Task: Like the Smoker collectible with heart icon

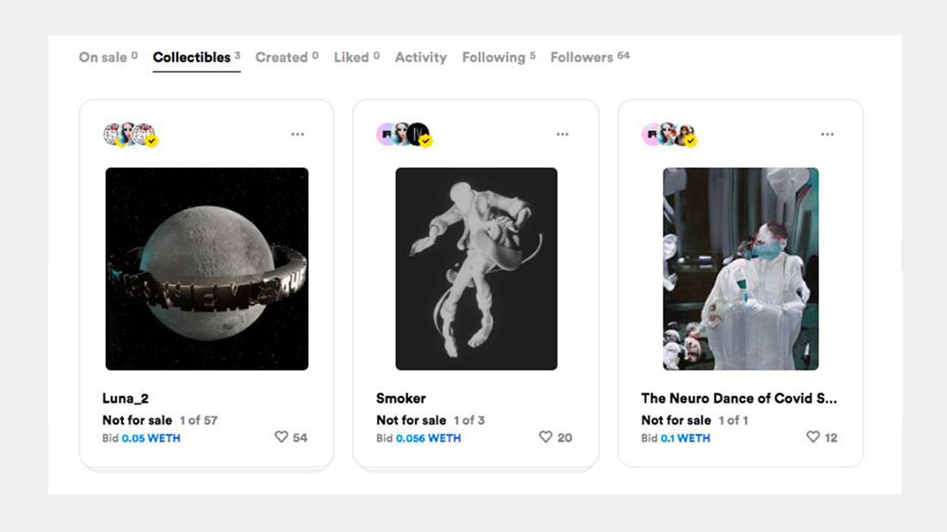Action: [546, 437]
